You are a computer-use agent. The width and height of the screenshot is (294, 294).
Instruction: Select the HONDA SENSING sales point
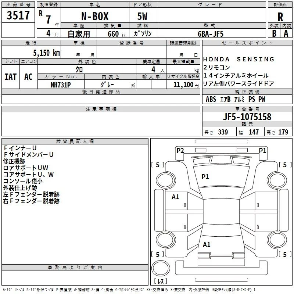tap(239, 59)
